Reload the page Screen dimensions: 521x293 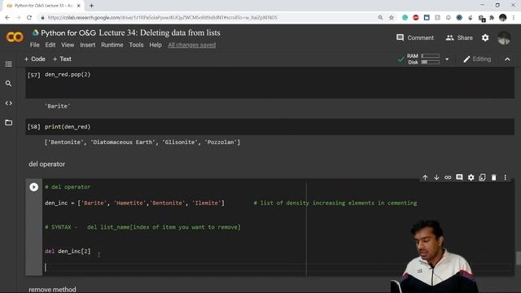tap(29, 18)
